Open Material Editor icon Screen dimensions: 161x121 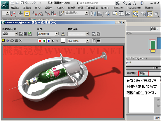(x=135, y=14)
